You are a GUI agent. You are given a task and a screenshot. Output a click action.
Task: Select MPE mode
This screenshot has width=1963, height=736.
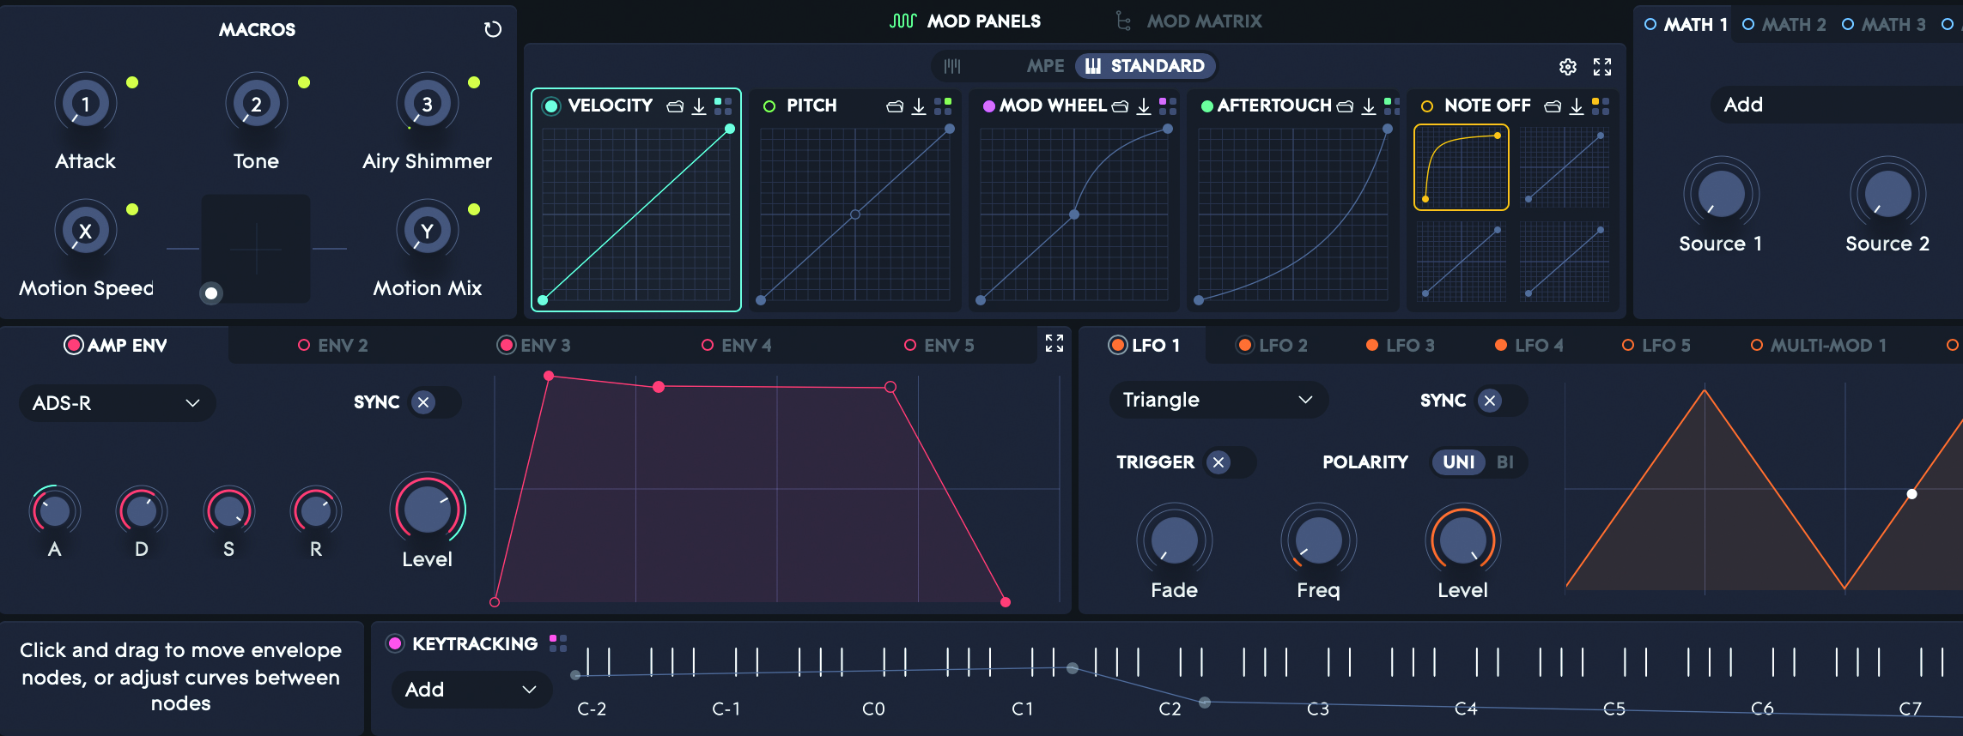click(1045, 66)
